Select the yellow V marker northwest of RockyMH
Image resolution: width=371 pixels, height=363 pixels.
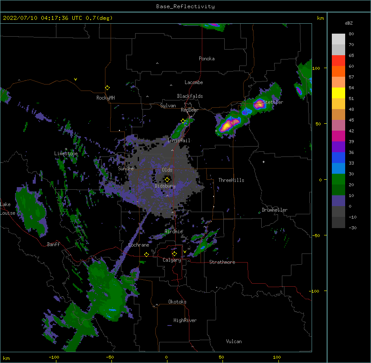[x=75, y=79]
